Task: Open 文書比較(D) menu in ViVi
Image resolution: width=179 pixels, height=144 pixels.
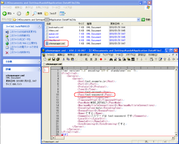Action: (x=84, y=55)
